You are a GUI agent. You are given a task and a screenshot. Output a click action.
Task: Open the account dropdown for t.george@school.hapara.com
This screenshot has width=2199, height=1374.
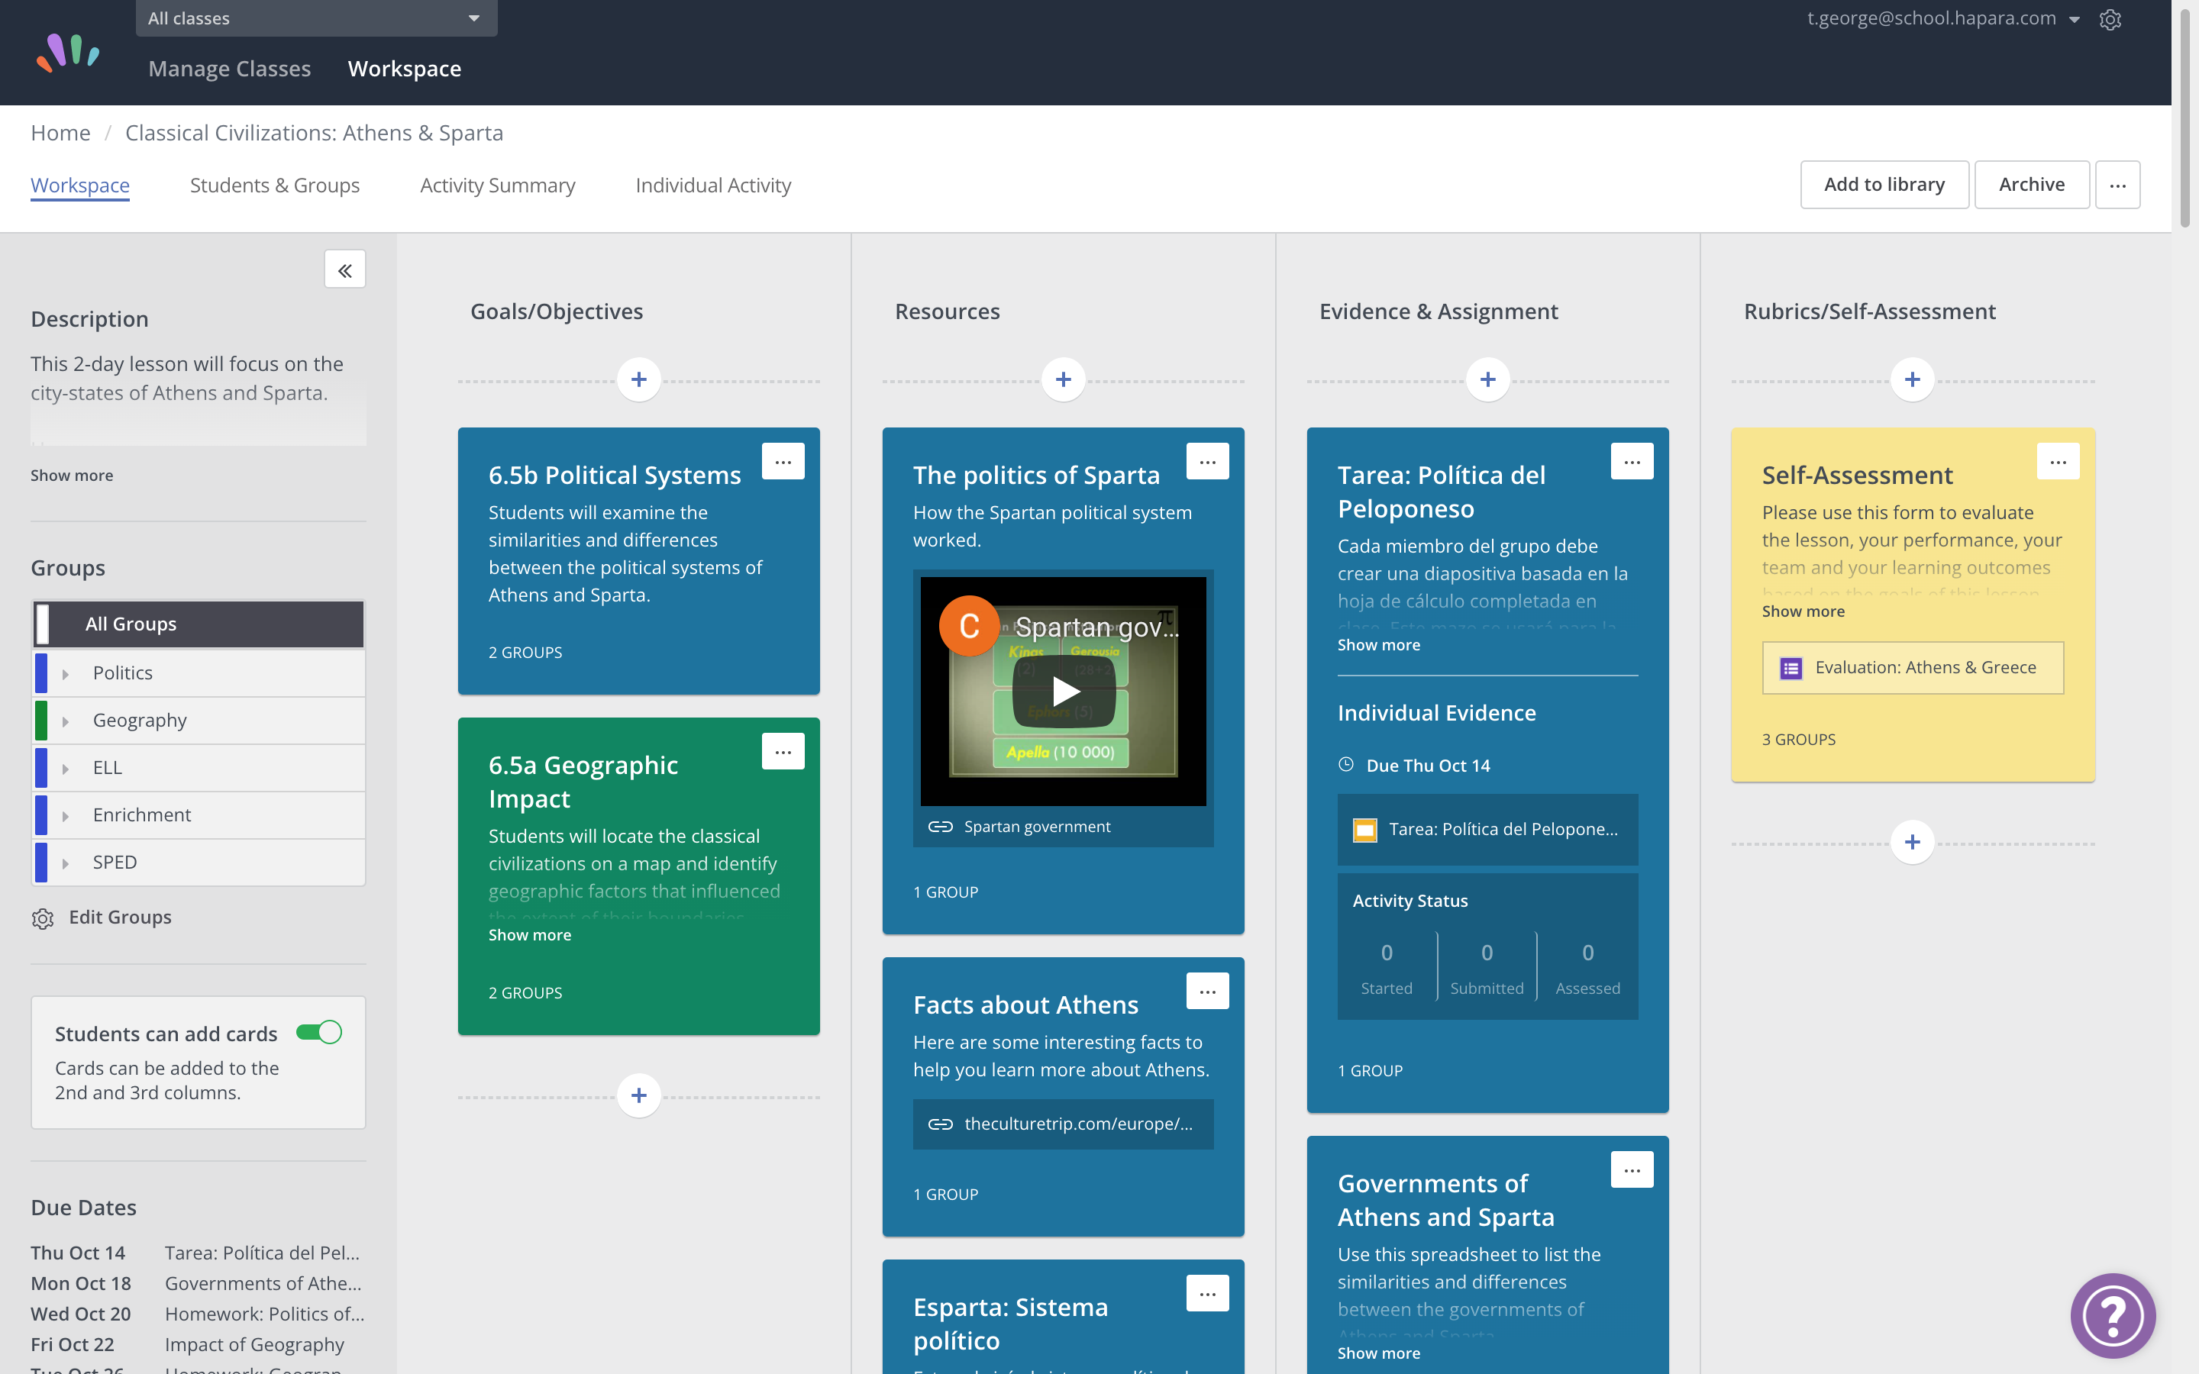click(x=2075, y=18)
